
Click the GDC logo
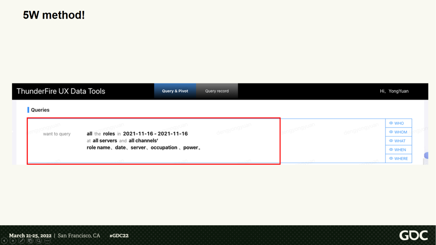tap(413, 236)
